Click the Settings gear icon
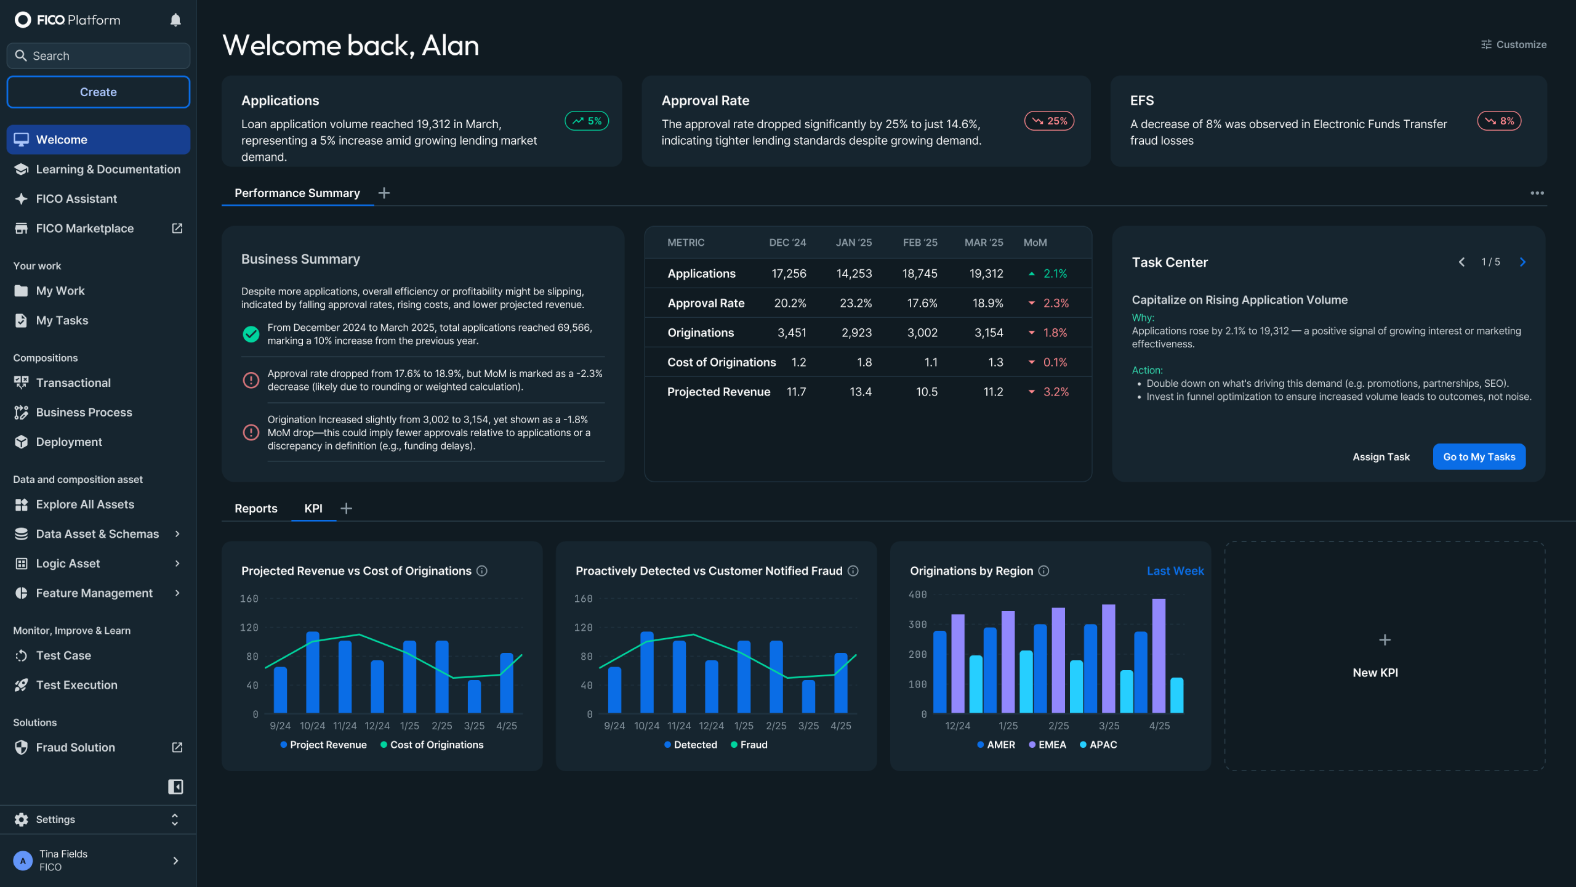Viewport: 1576px width, 887px height. [22, 819]
